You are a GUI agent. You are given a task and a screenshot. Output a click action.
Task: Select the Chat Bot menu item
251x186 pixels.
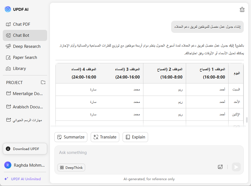click(x=21, y=35)
